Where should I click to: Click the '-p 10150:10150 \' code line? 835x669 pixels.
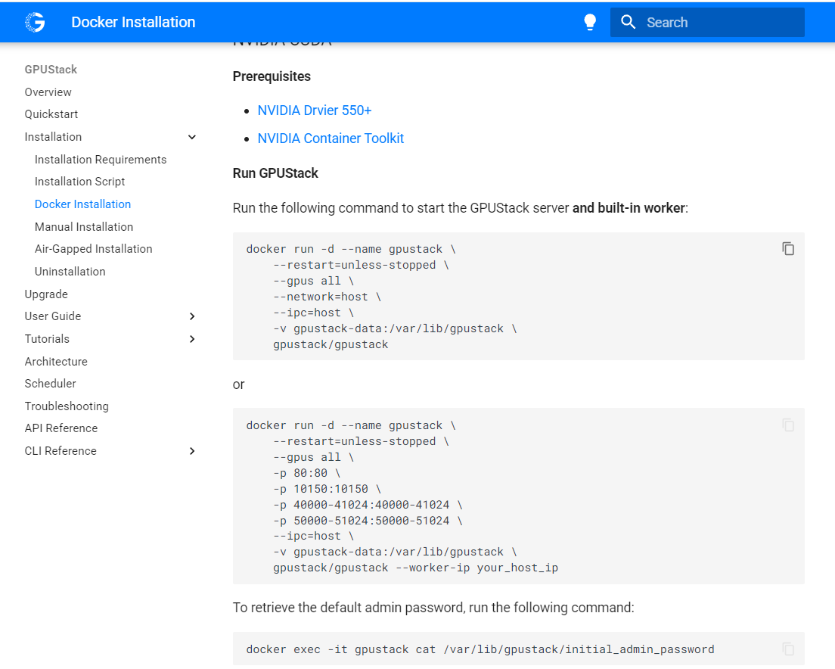point(327,489)
